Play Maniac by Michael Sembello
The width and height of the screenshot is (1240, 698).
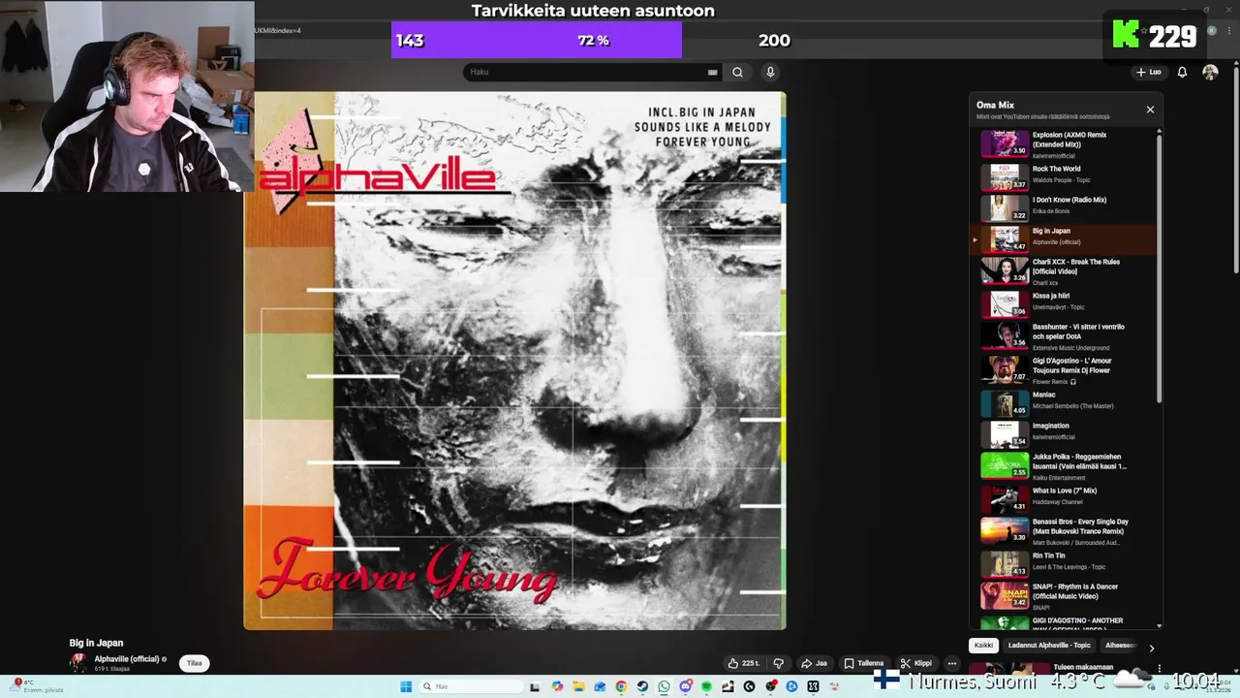point(1064,402)
